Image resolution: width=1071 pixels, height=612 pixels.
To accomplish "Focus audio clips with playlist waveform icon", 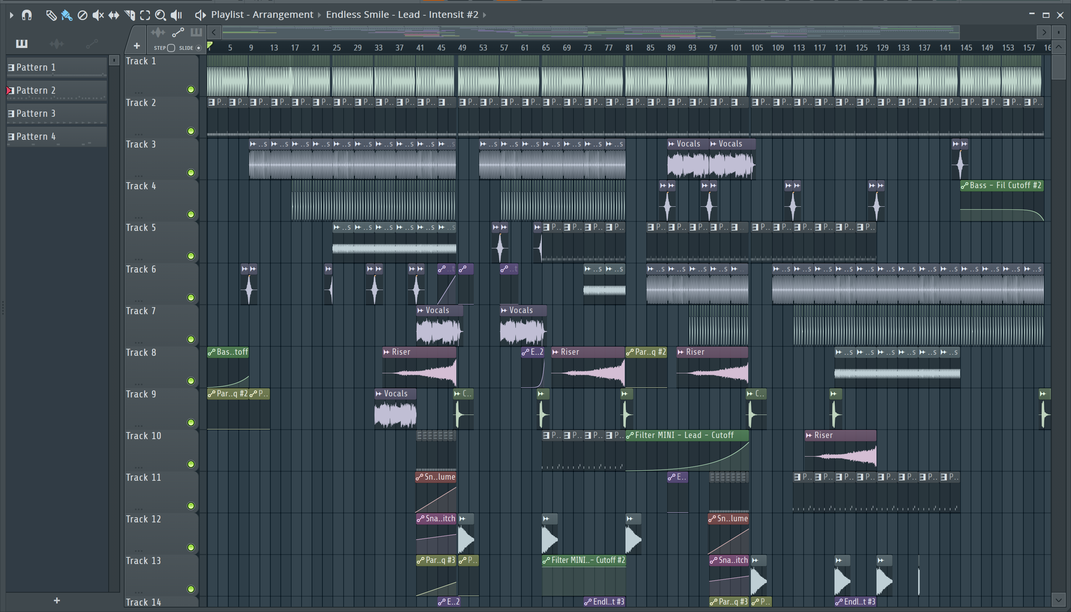I will pyautogui.click(x=158, y=32).
